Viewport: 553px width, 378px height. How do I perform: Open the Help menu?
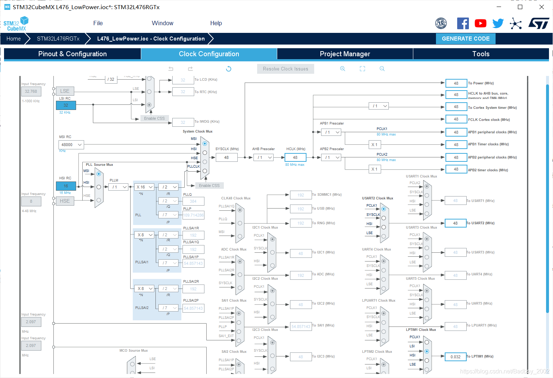216,23
